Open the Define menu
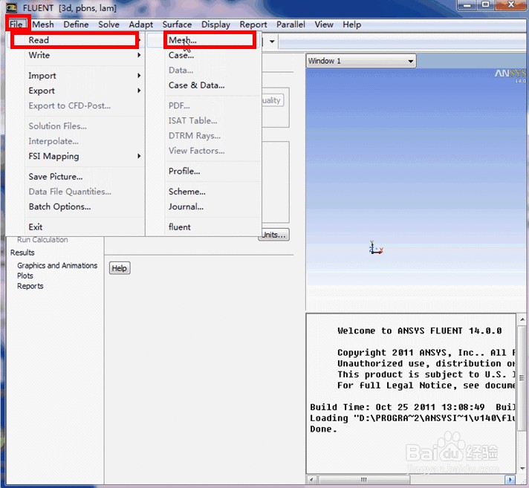Screen dimensions: 529x488 tap(76, 25)
